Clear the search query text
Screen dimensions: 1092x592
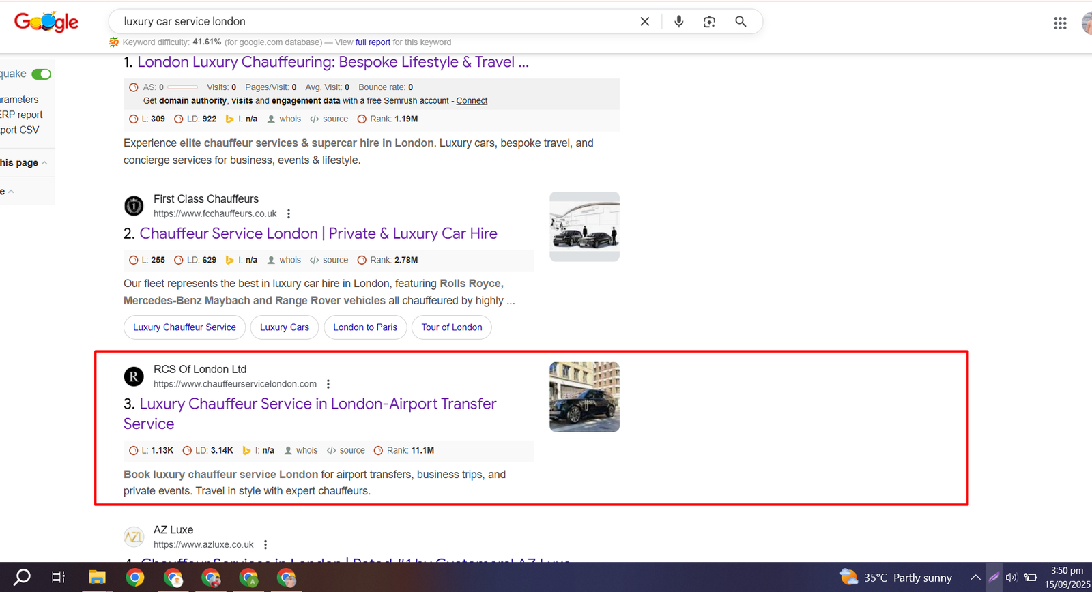coord(644,22)
